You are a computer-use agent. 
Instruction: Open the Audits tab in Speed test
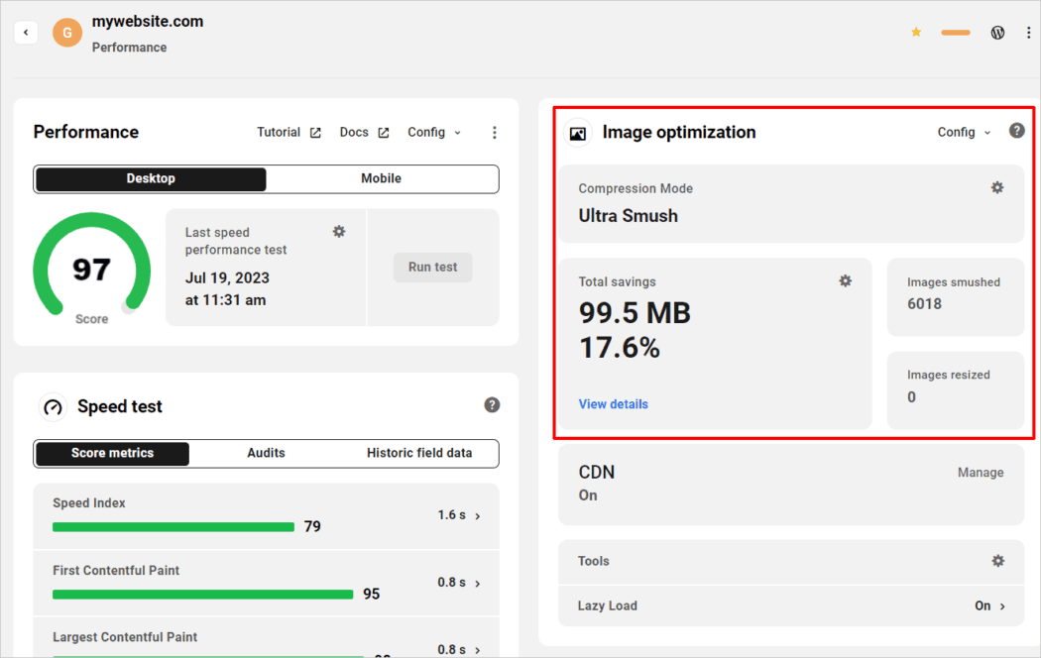click(266, 453)
